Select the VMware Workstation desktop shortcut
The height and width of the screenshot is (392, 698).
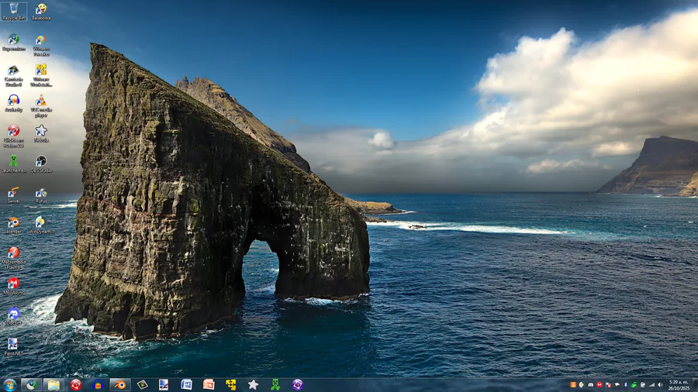pyautogui.click(x=41, y=76)
